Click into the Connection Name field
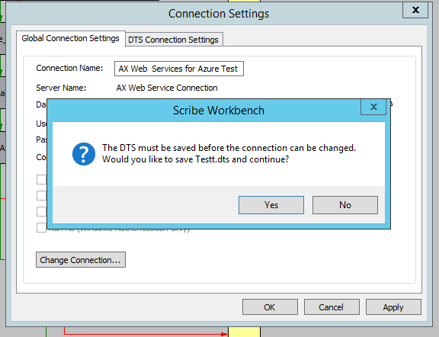Screen dimensions: 439x337 (179, 69)
